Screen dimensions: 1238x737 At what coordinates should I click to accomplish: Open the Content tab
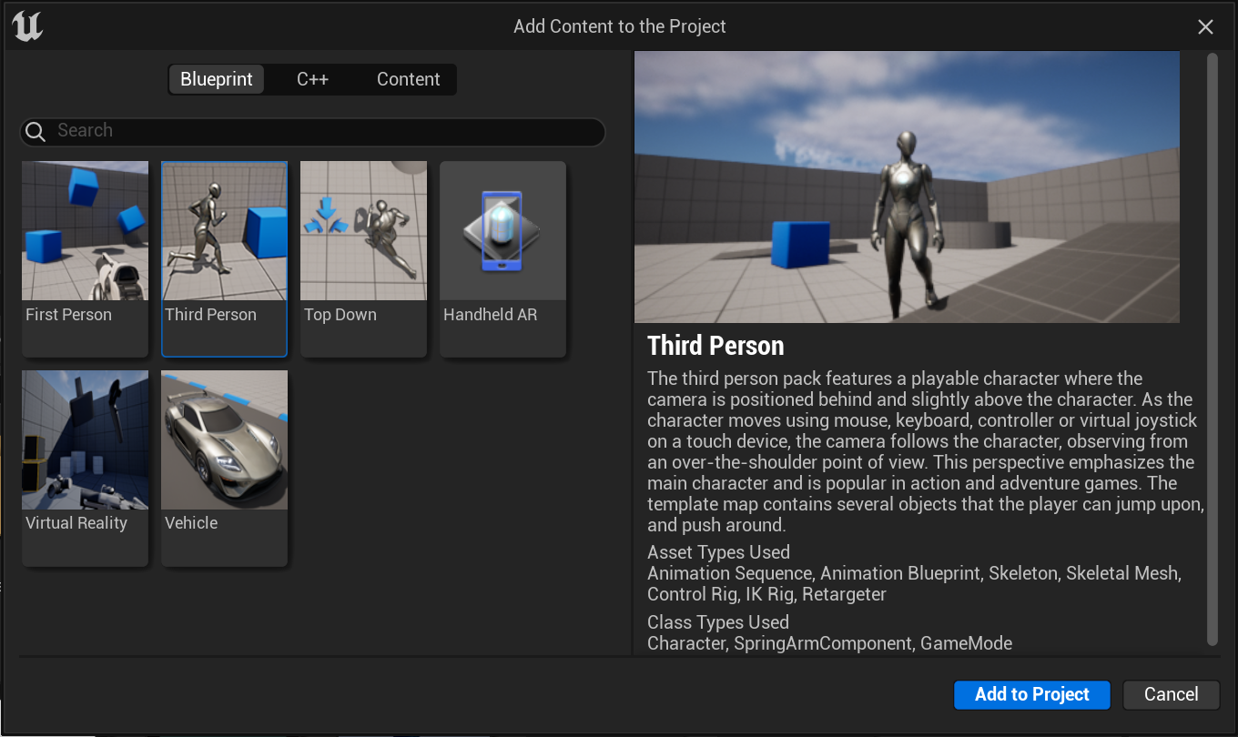pos(408,79)
